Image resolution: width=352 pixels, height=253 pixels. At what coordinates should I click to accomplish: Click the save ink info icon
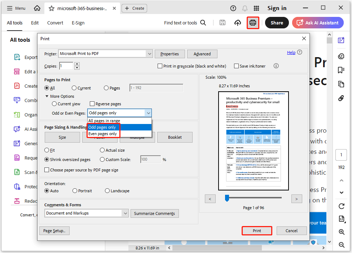(276, 66)
